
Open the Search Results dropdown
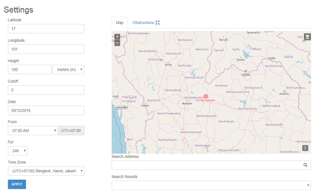pos(211,185)
